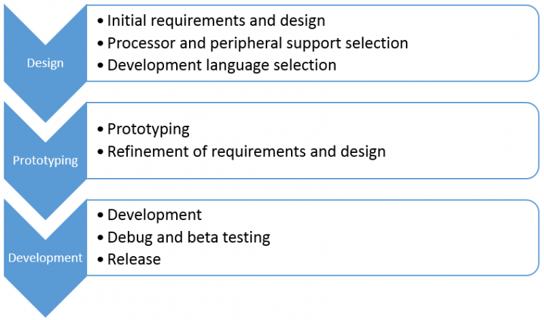Click the 'Release' bullet item text
544x320 pixels.
pyautogui.click(x=134, y=259)
